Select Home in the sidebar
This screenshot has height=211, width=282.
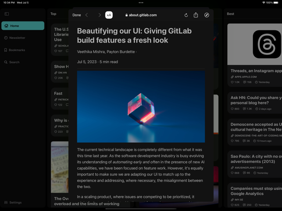click(x=23, y=26)
